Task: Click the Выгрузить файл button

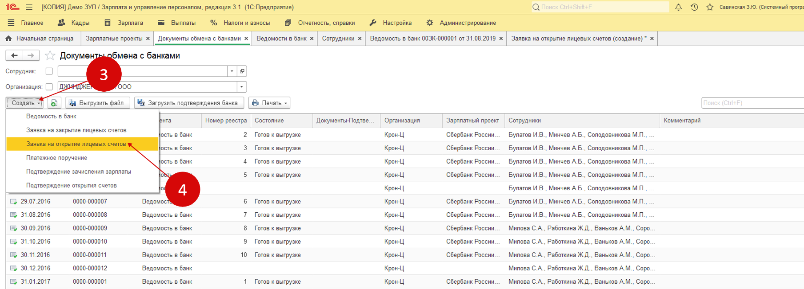Action: pos(98,103)
